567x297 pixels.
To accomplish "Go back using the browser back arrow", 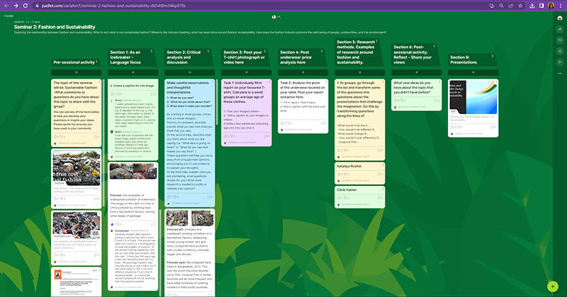I will [6, 6].
